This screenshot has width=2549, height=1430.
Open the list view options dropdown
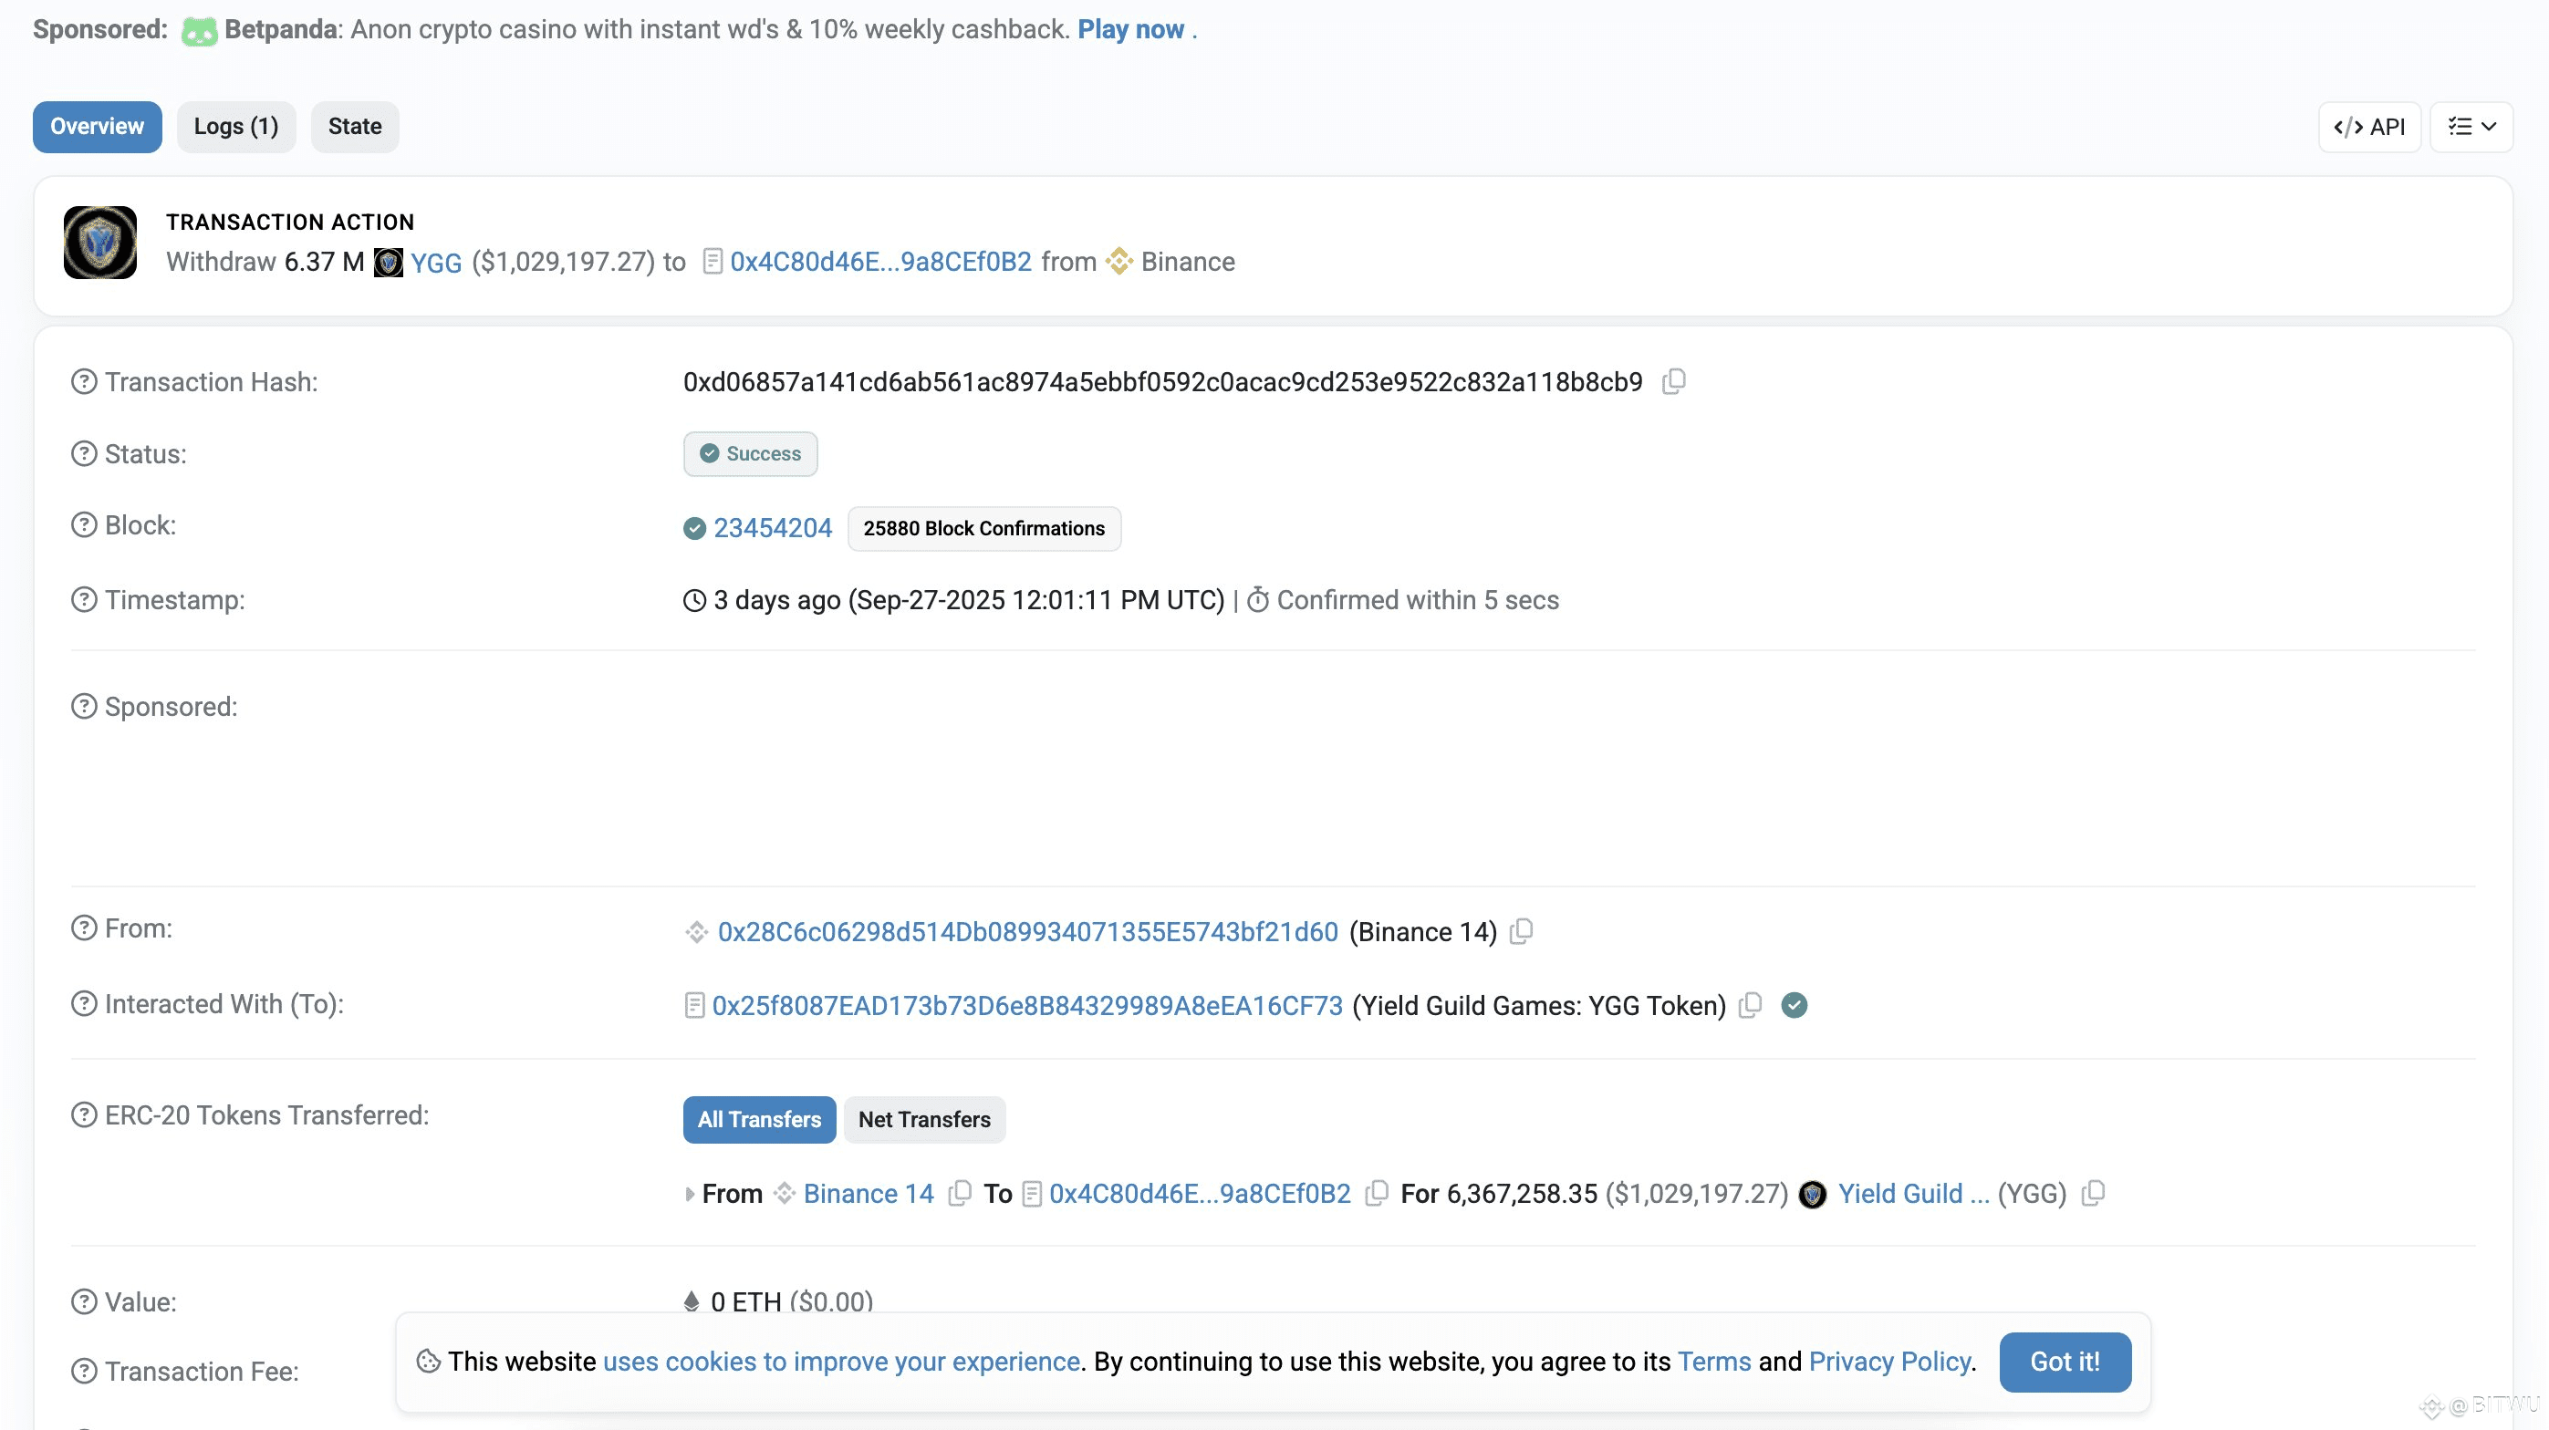coord(2471,127)
